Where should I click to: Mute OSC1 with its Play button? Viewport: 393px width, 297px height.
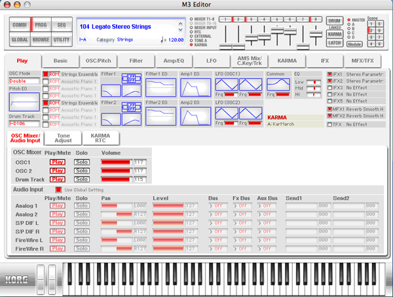point(58,162)
